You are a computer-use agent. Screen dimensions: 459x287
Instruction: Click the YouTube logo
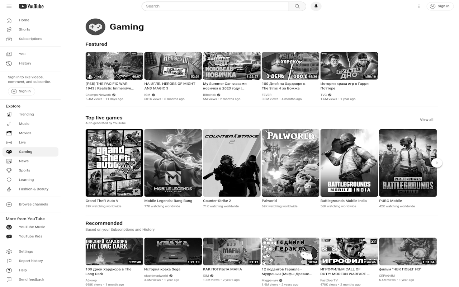point(31,6)
